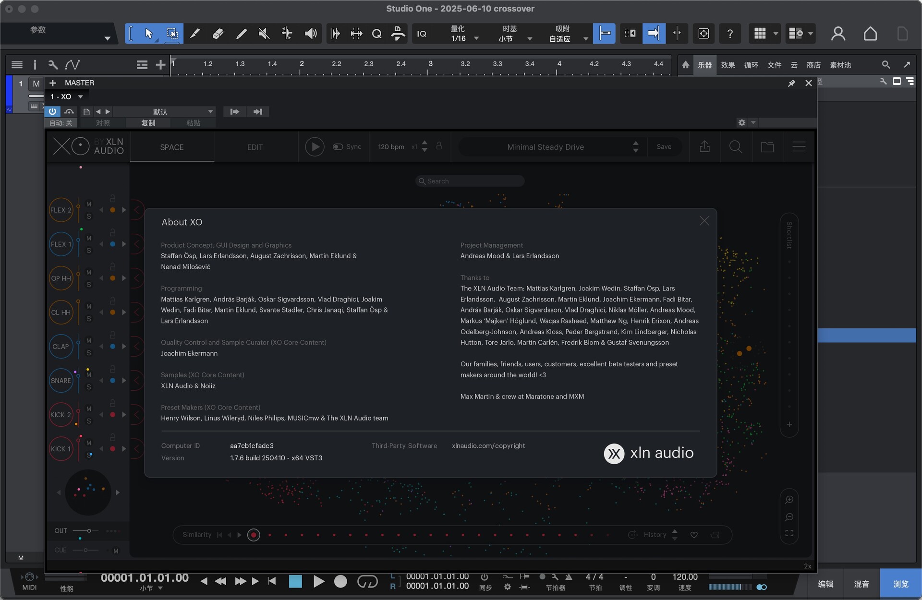The width and height of the screenshot is (922, 600).
Task: Open the track inspector i icon
Action: click(35, 64)
